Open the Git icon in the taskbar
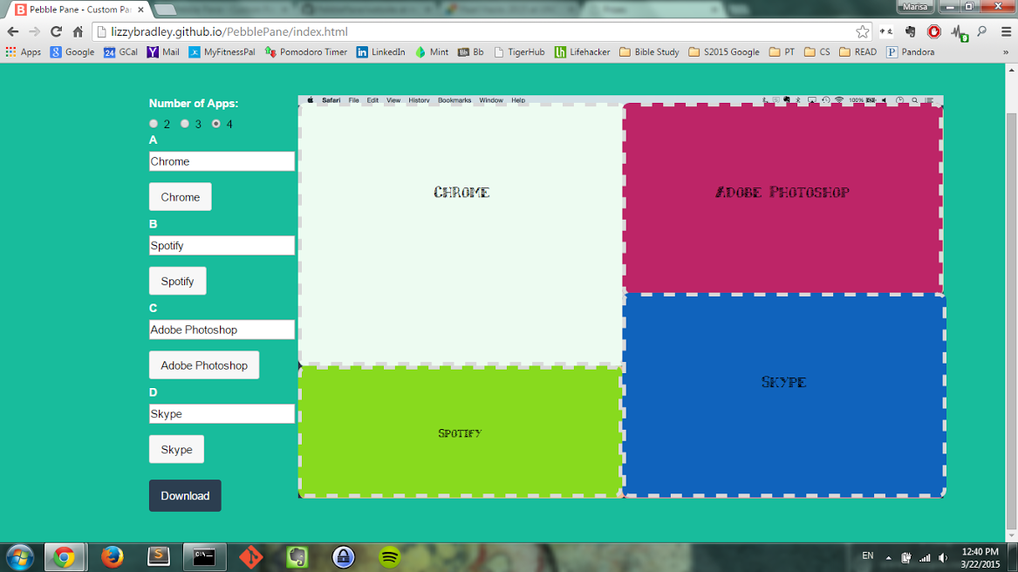Viewport: 1018px width, 572px height. click(x=250, y=557)
